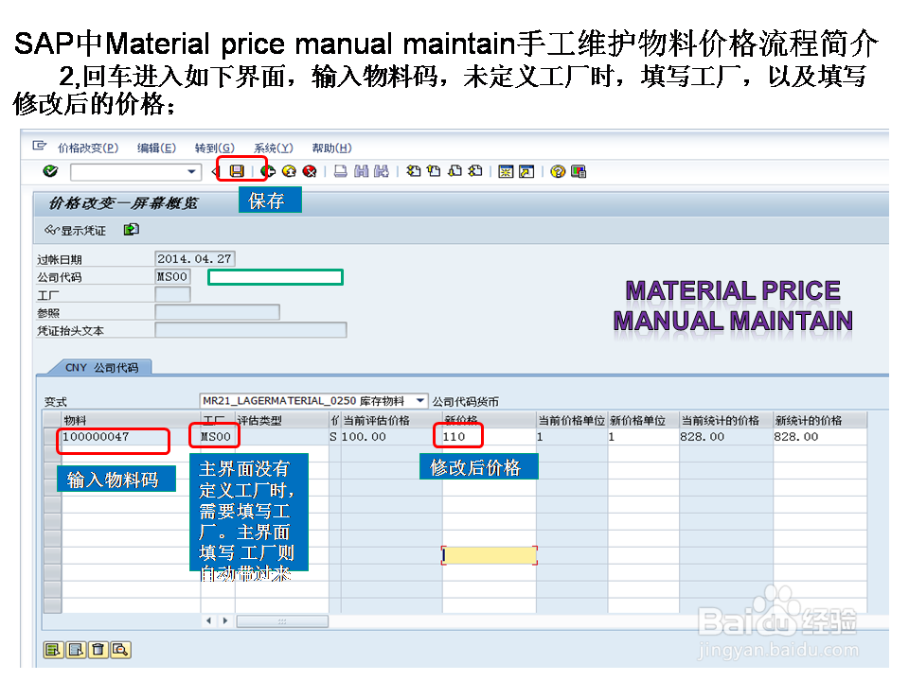Open the 价格改变(P) menu
The image size is (909, 681).
(x=88, y=148)
